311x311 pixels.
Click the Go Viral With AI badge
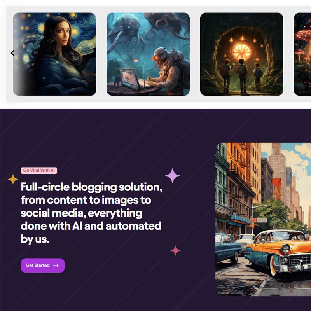pos(39,170)
